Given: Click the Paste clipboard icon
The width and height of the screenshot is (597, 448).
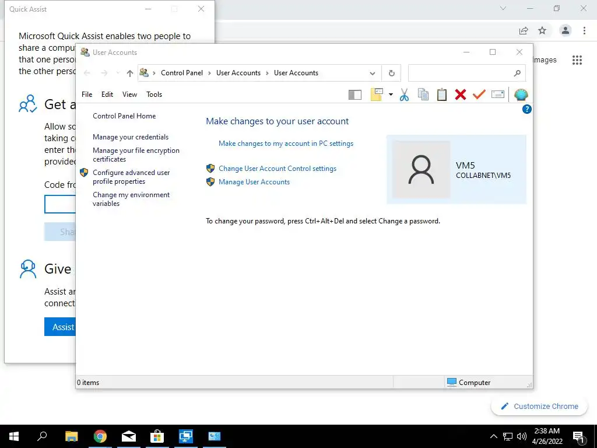Looking at the screenshot, I should pos(442,94).
